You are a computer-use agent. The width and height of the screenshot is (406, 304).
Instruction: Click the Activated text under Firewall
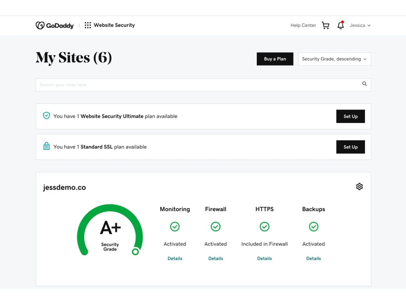[216, 244]
